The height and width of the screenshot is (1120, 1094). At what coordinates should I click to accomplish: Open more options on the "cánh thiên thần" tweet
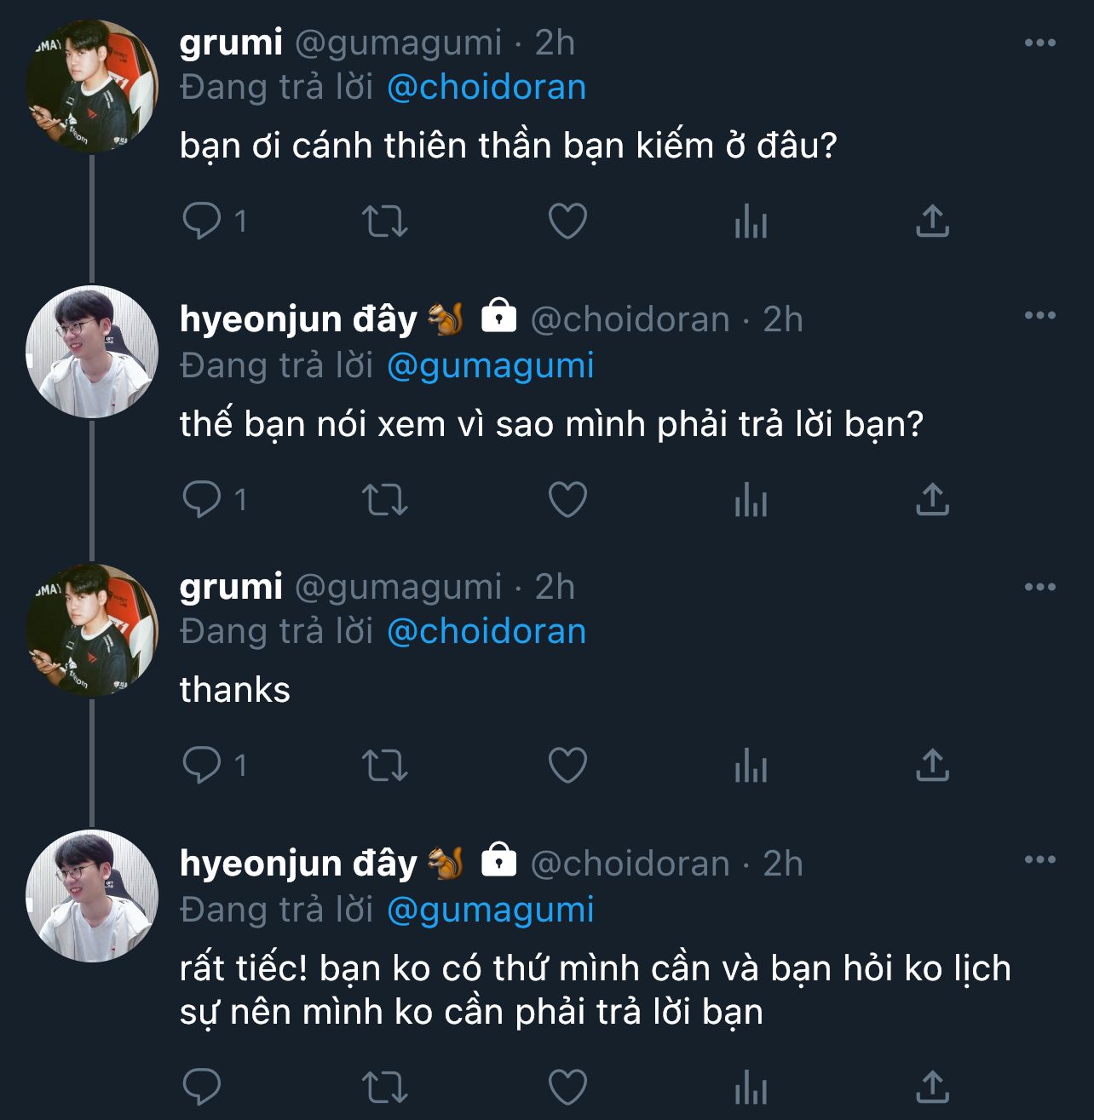(1039, 43)
